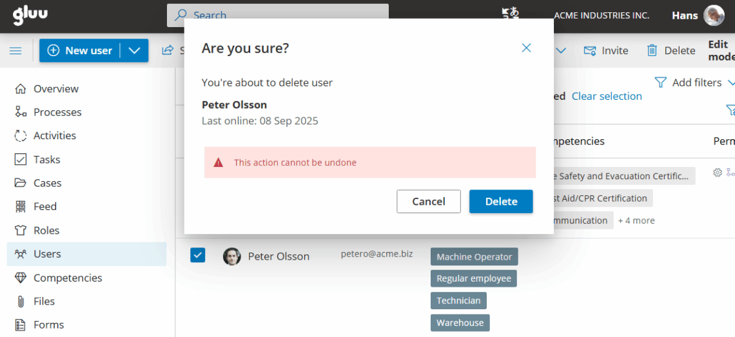The width and height of the screenshot is (735, 337).
Task: Expand the Add filters chevron
Action: 730,82
